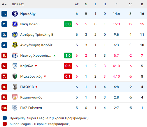Click the Ηρακλής team name link
This screenshot has height=127, width=147.
pos(28,14)
